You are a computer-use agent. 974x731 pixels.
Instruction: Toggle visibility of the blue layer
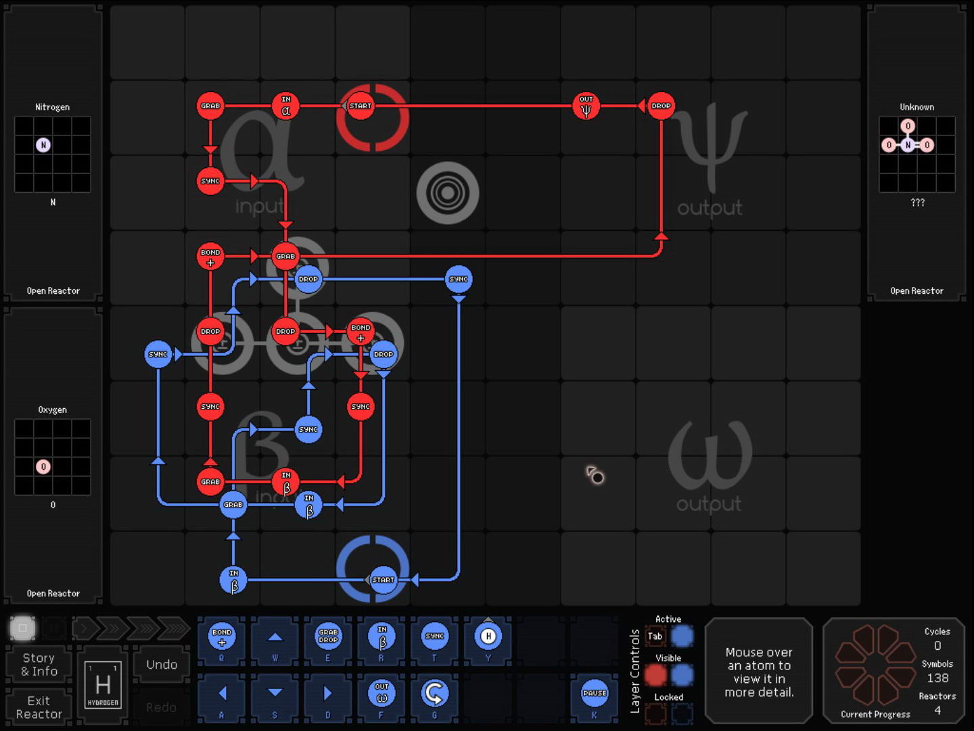(x=682, y=675)
